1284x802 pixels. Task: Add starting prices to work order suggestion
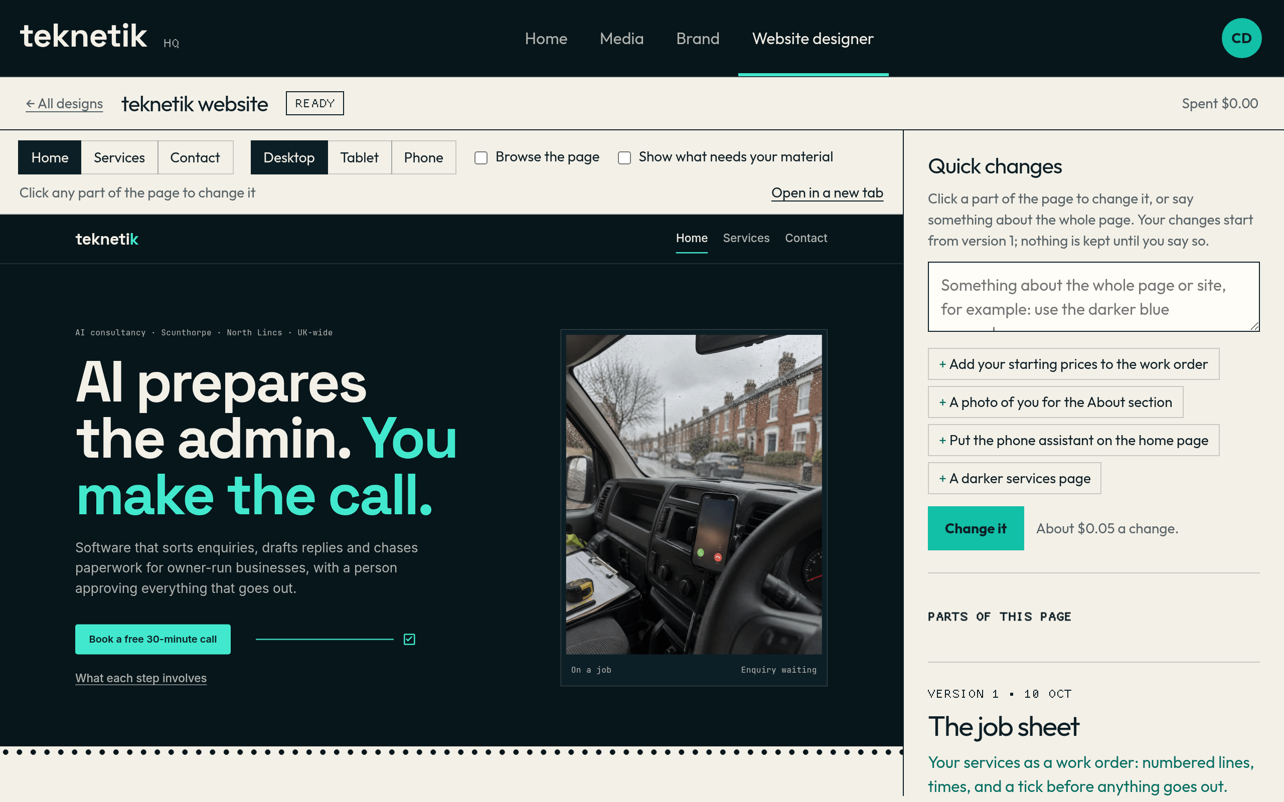pos(1073,364)
